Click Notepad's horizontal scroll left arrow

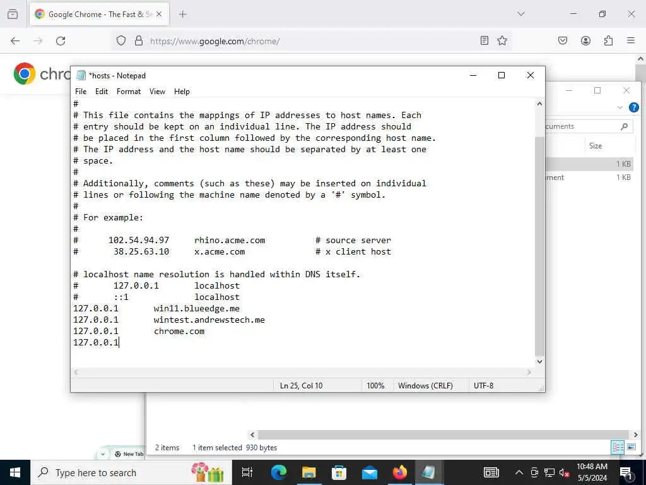76,372
